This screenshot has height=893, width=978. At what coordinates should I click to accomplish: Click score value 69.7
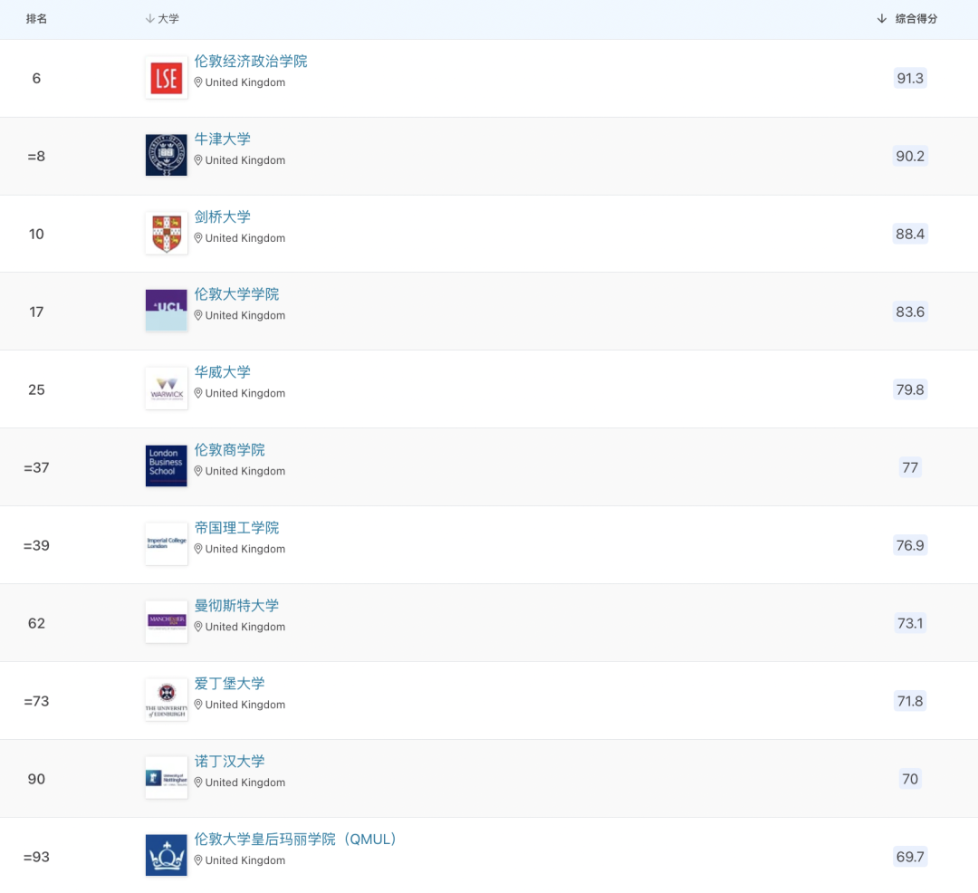(910, 857)
